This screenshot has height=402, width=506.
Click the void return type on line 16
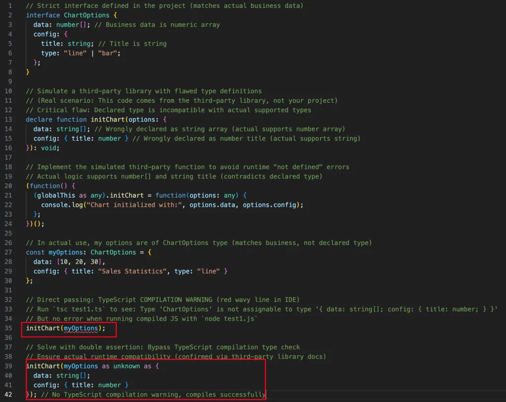tap(50, 147)
